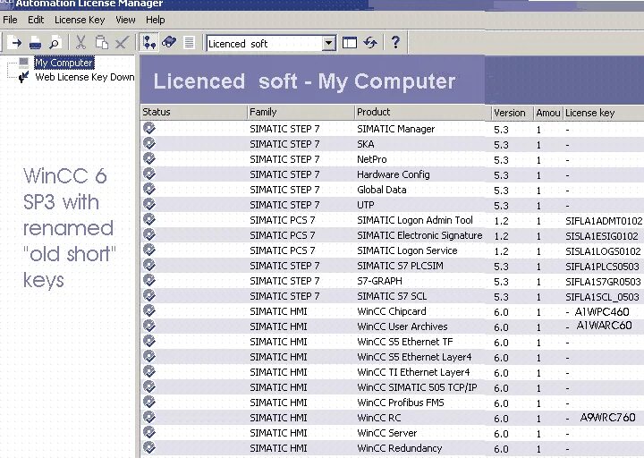Viewport: 644px width, 458px height.
Task: Select My Computer in the tree
Action: point(64,63)
